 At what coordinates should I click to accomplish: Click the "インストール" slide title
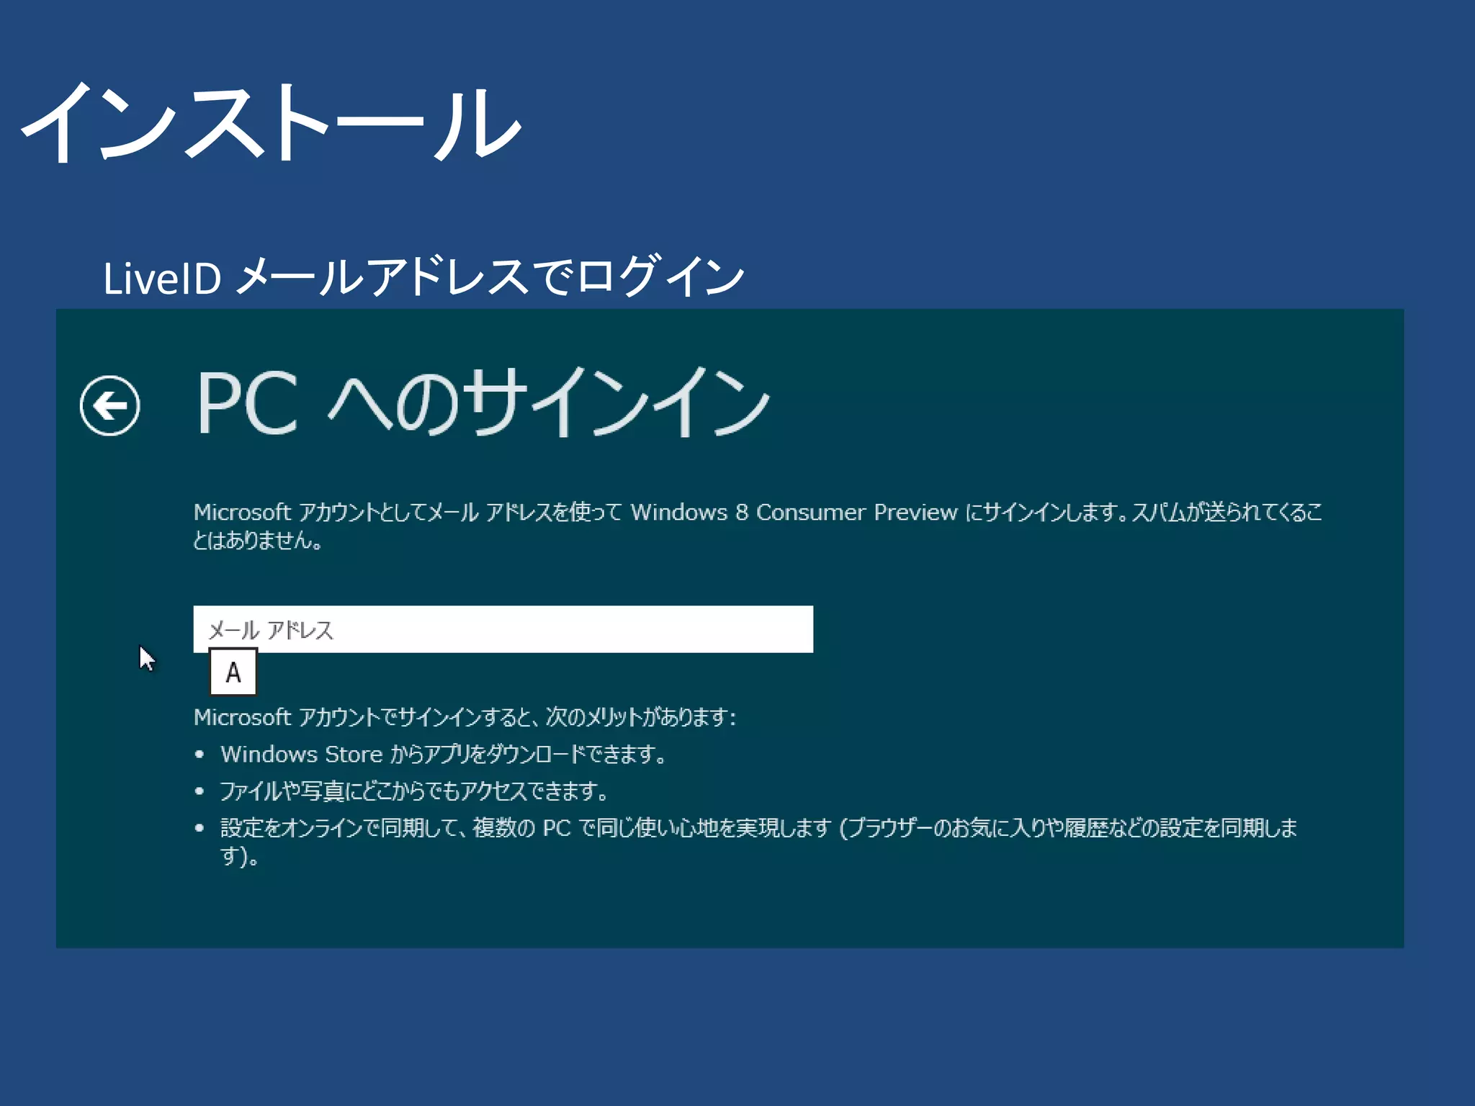click(x=270, y=122)
